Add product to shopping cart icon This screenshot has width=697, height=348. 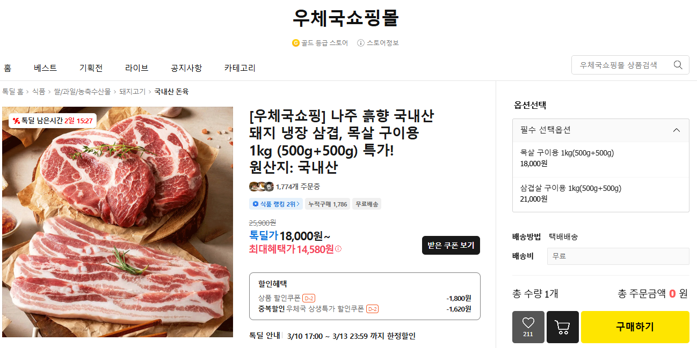tap(562, 327)
